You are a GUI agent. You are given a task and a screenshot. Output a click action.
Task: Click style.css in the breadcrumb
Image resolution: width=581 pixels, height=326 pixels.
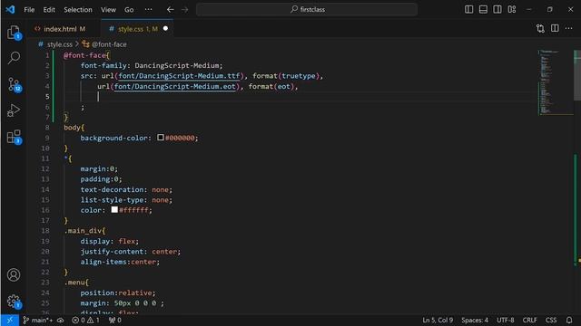click(x=59, y=44)
